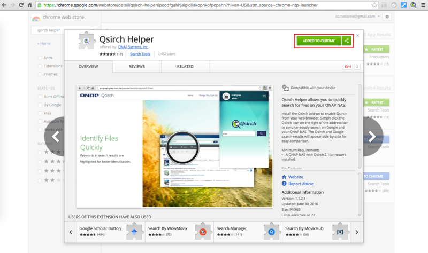The height and width of the screenshot is (253, 428).
Task: Reload the page with refresh icon
Action: pyautogui.click(x=21, y=5)
